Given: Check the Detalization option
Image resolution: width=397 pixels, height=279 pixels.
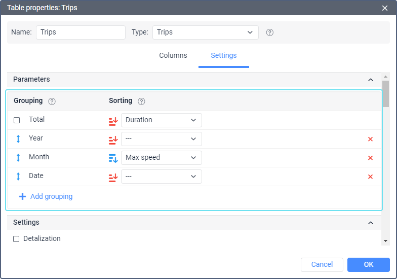Looking at the screenshot, I should pyautogui.click(x=16, y=239).
